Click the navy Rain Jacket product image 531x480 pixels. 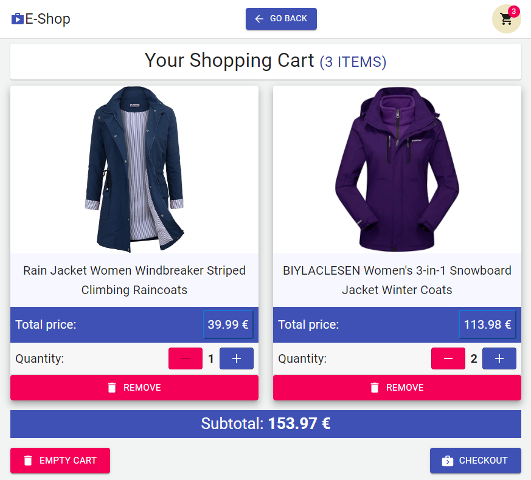(x=134, y=169)
